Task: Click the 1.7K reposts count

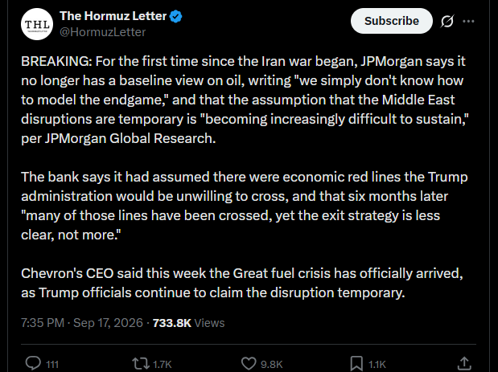Action: (x=163, y=365)
